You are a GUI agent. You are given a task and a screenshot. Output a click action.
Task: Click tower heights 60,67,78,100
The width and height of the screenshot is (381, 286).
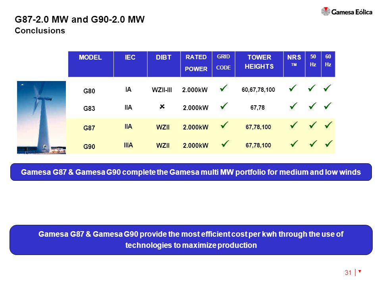coord(258,90)
